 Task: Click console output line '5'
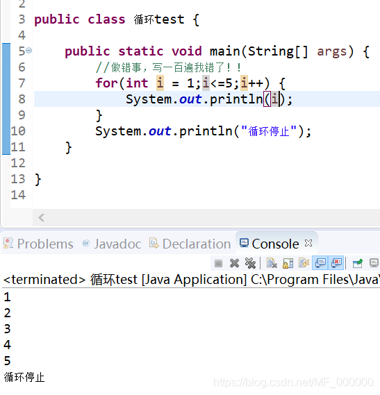point(7,360)
